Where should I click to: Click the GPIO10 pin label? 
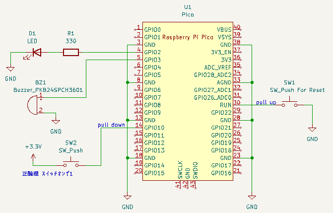coord(154,128)
